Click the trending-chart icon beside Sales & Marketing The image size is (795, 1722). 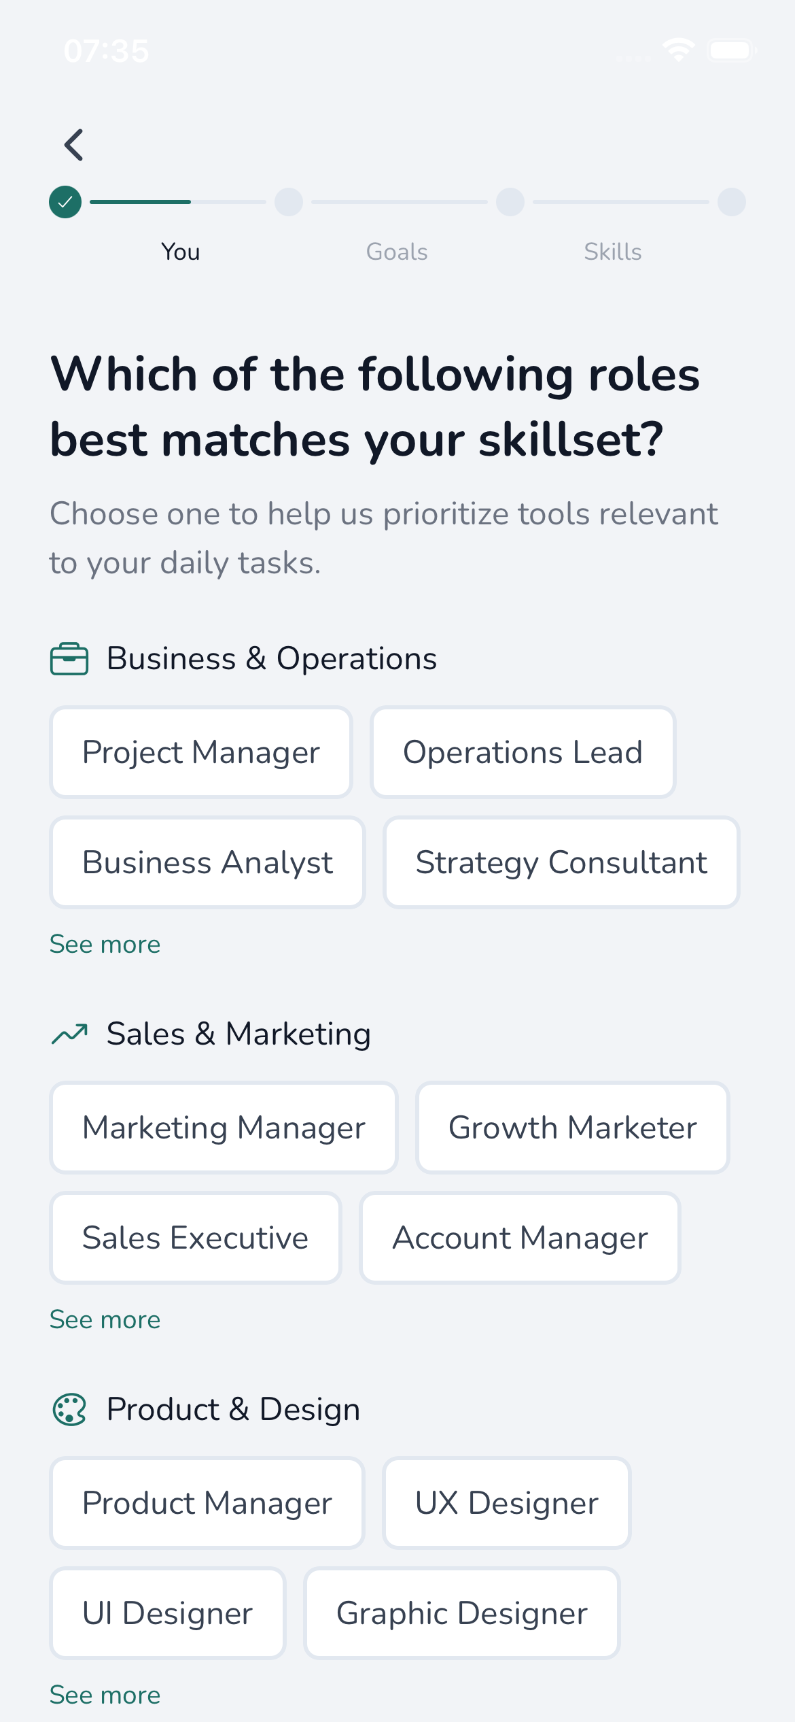pyautogui.click(x=70, y=1033)
